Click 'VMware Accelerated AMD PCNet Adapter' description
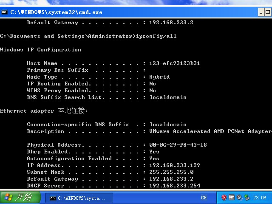The image size is (272, 204). point(210,131)
